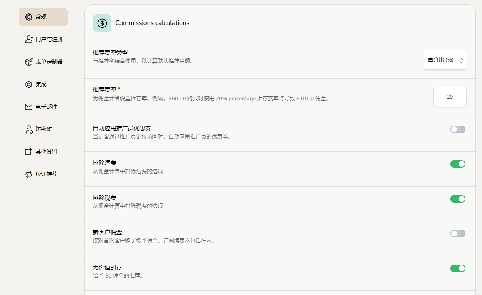482x295 pixels.
Task: Switch to the 防欺诈 section
Action: [x=43, y=129]
